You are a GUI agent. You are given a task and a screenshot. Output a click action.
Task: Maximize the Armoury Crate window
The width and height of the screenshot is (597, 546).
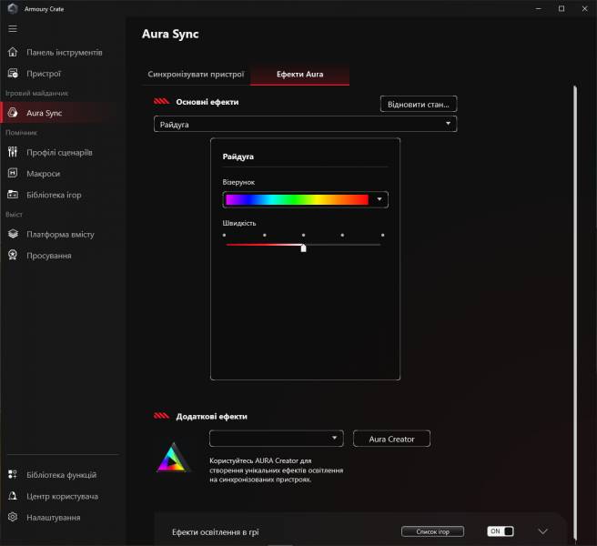pos(562,8)
